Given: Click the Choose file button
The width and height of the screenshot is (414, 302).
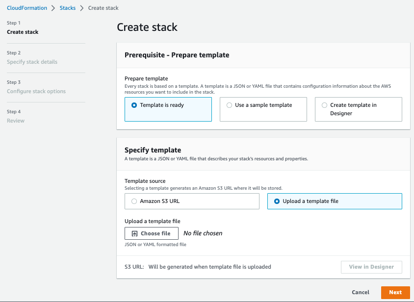Looking at the screenshot, I should (x=151, y=233).
